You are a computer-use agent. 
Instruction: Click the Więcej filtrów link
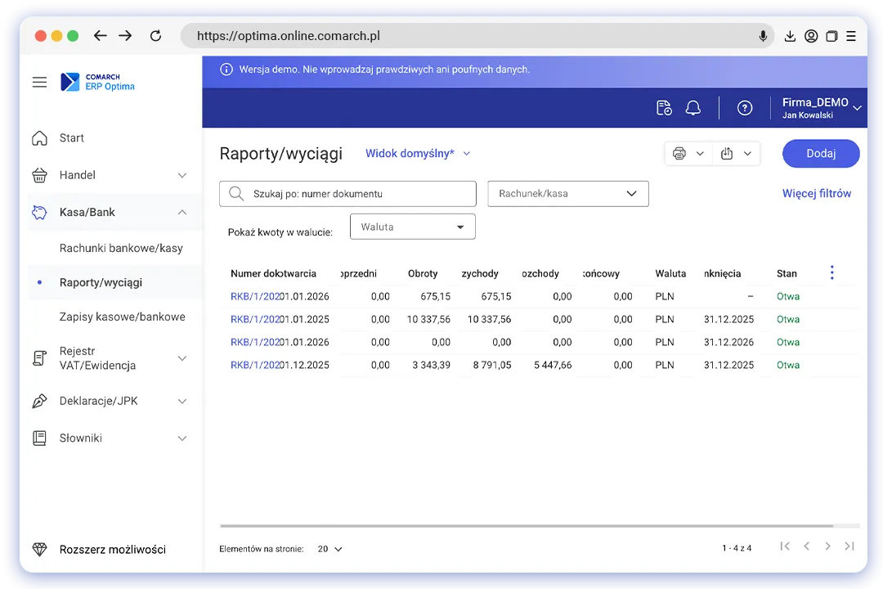click(816, 194)
